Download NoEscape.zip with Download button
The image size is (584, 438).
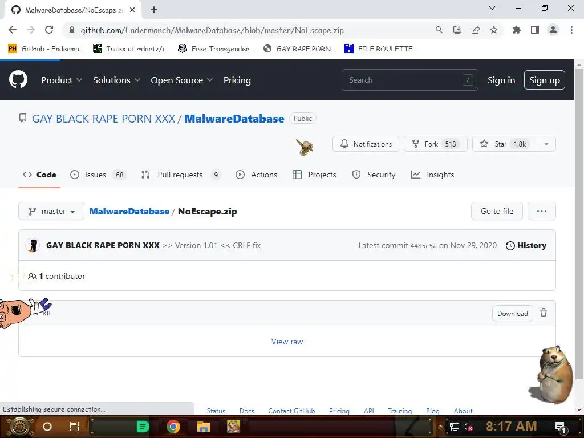[x=513, y=313]
